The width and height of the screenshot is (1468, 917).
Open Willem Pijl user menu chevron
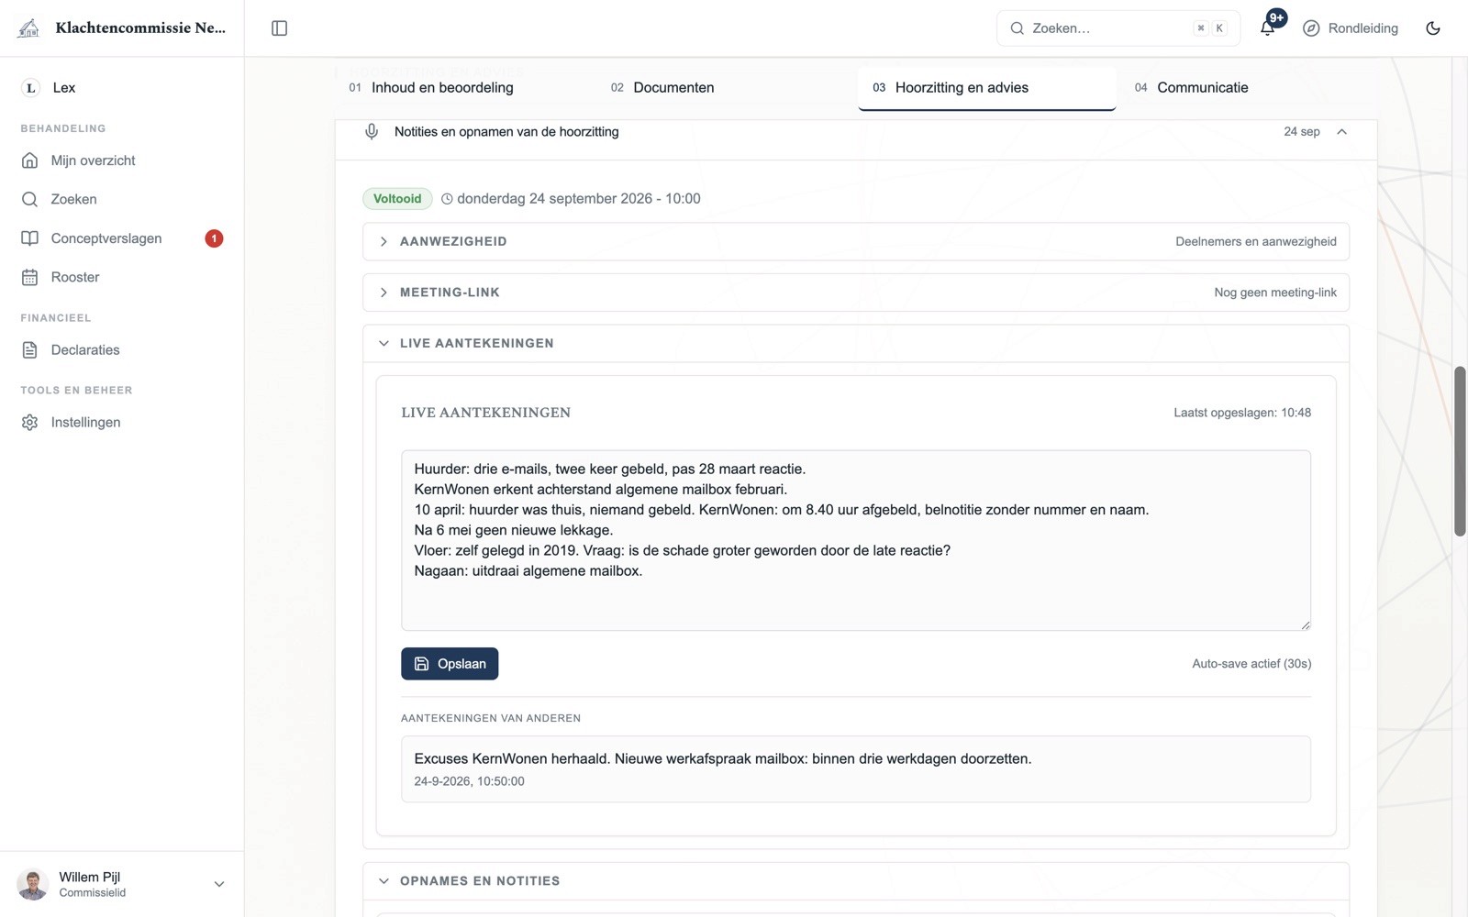219,884
